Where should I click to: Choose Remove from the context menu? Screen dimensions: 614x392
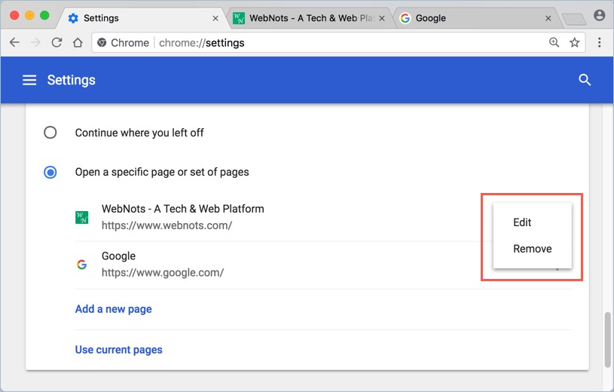coord(532,249)
